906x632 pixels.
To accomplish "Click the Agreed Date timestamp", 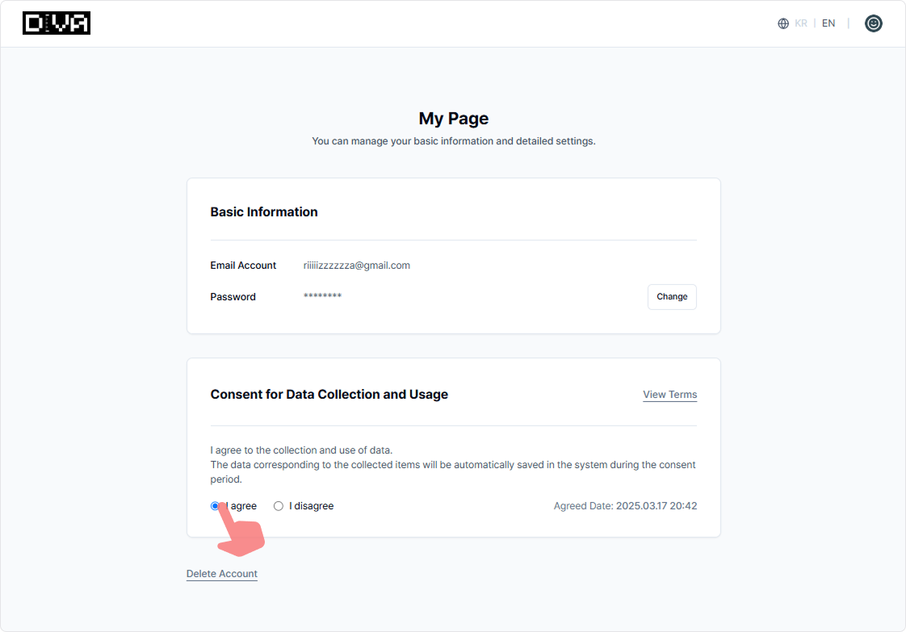I will 625,506.
